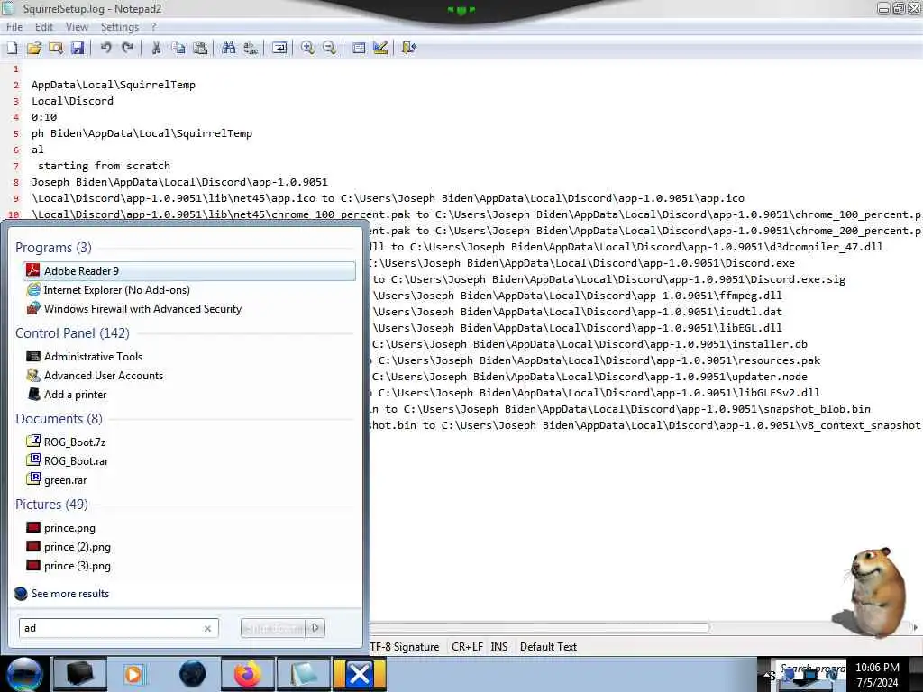Screen dimensions: 923x692
Task: Click the Redo arrow icon
Action: coord(127,49)
